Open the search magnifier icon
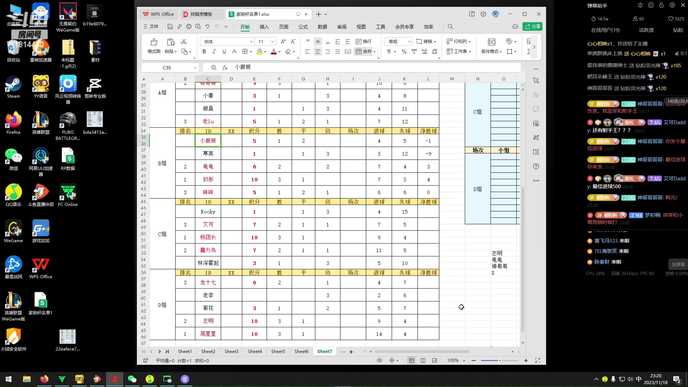688x387 pixels. [x=450, y=27]
